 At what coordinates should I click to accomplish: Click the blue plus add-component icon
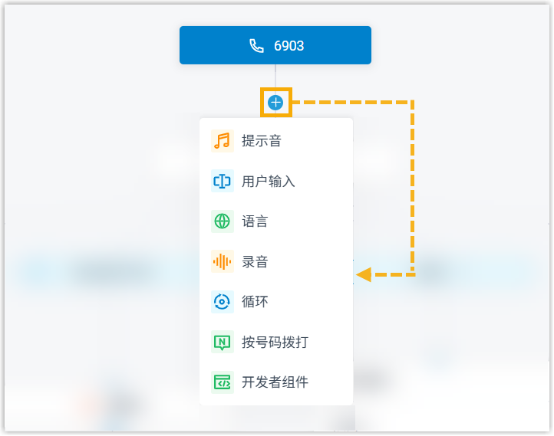pos(275,102)
